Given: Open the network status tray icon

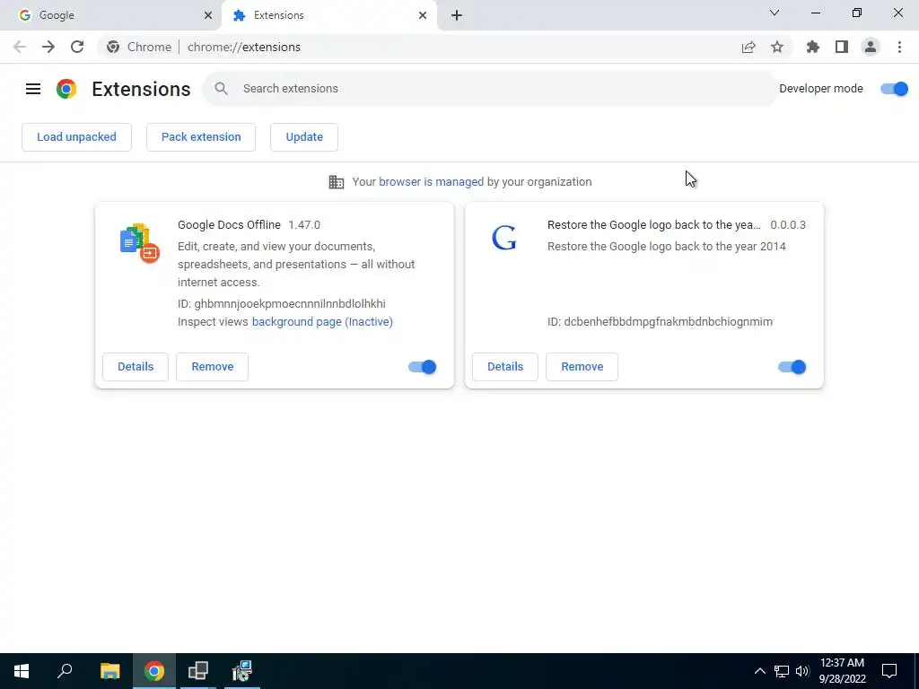Looking at the screenshot, I should pyautogui.click(x=782, y=671).
